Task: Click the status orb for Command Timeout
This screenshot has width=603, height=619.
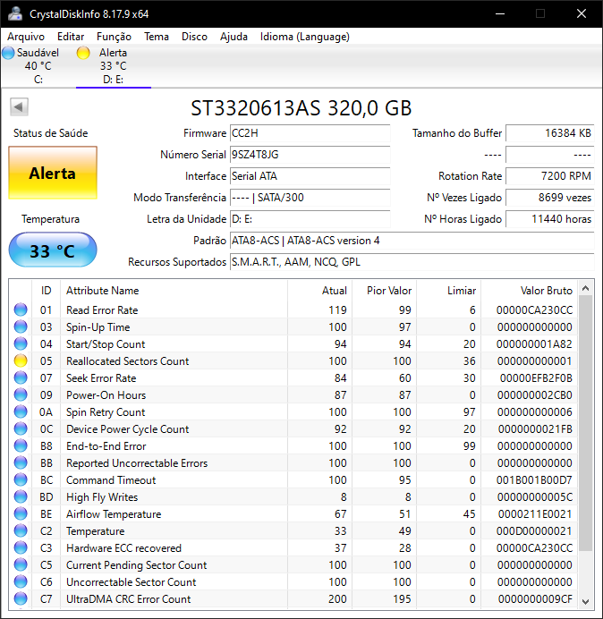Action: coord(21,479)
